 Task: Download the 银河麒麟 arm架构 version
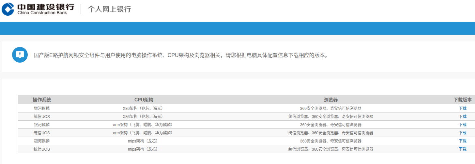(x=462, y=125)
